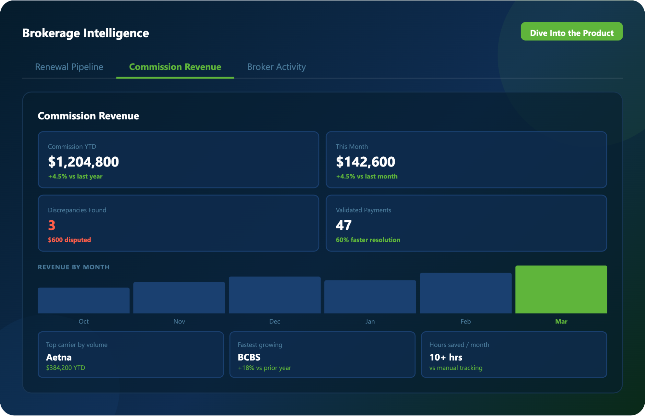Select the This Month revenue card
This screenshot has height=416, width=645.
(x=466, y=160)
